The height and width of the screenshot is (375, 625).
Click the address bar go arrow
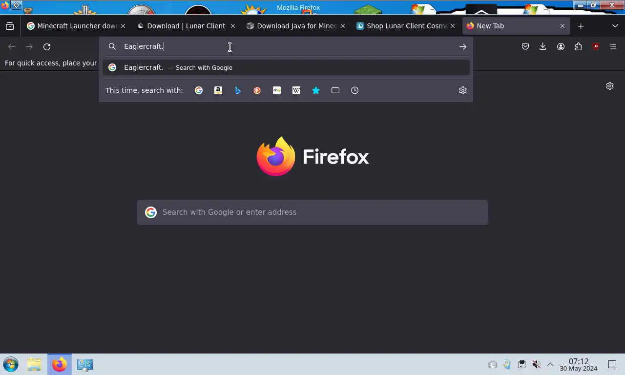463,47
